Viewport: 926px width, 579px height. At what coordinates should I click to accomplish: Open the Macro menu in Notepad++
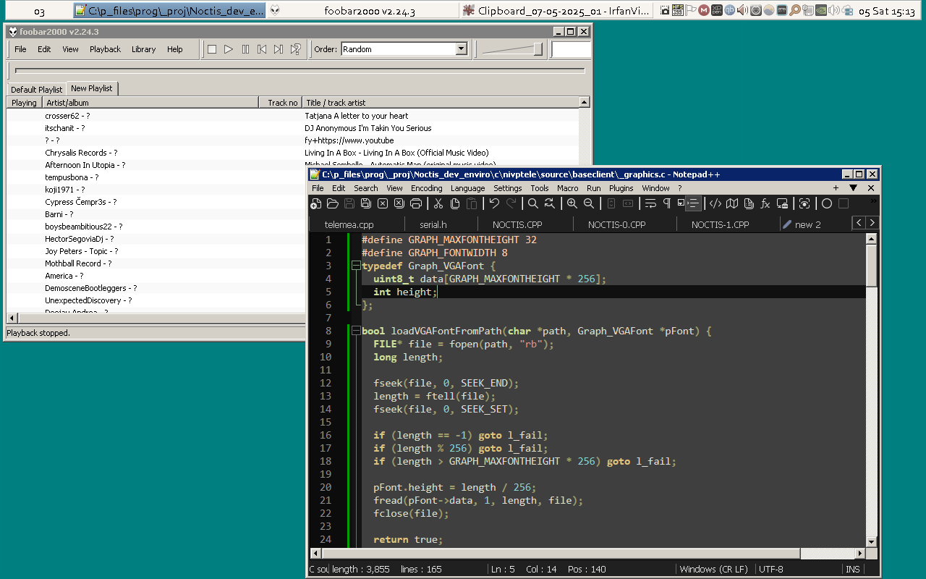coord(567,188)
